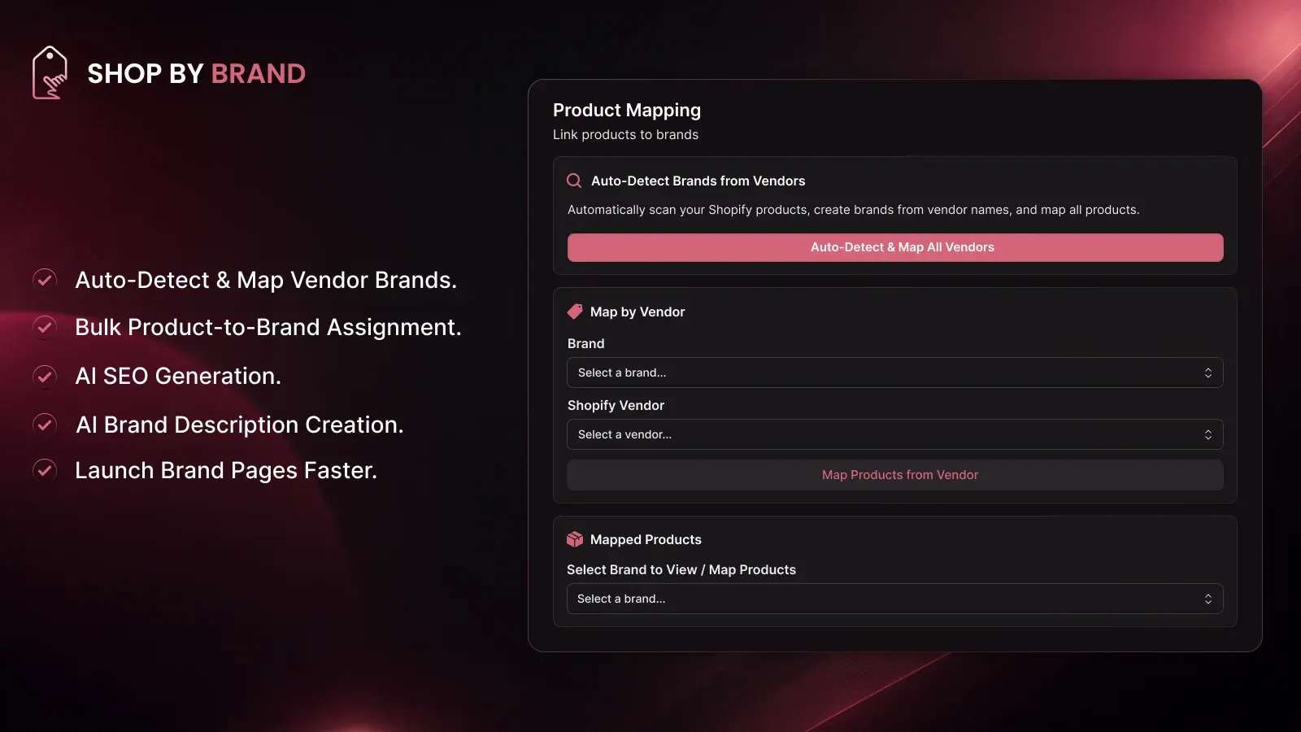Viewport: 1301px width, 732px height.
Task: Click the SHOP BY BRAND title text
Action: tap(197, 73)
